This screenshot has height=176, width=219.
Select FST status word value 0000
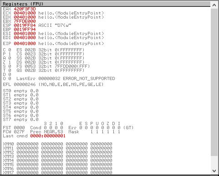pos(19,128)
